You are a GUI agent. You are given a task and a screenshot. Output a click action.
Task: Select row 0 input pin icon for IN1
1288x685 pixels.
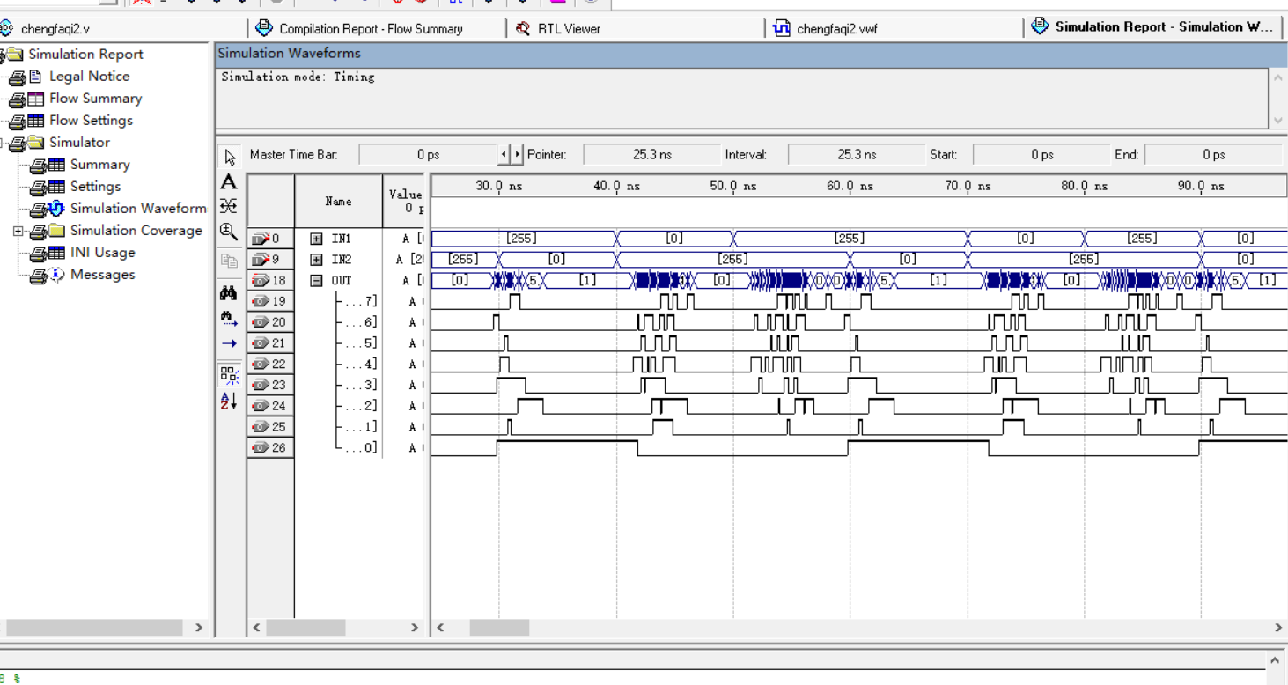point(261,239)
